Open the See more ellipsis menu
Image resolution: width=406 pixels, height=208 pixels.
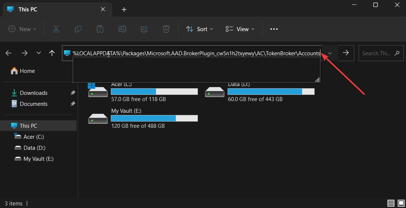274,29
